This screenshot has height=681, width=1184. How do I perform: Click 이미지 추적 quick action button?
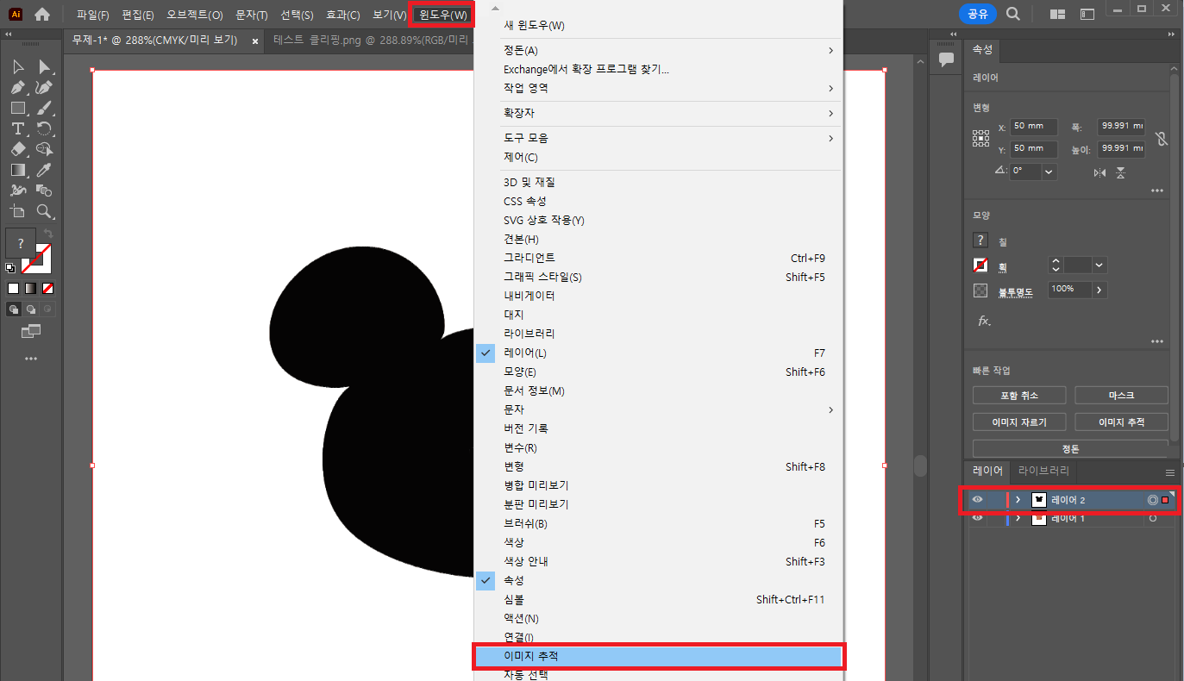(1121, 422)
